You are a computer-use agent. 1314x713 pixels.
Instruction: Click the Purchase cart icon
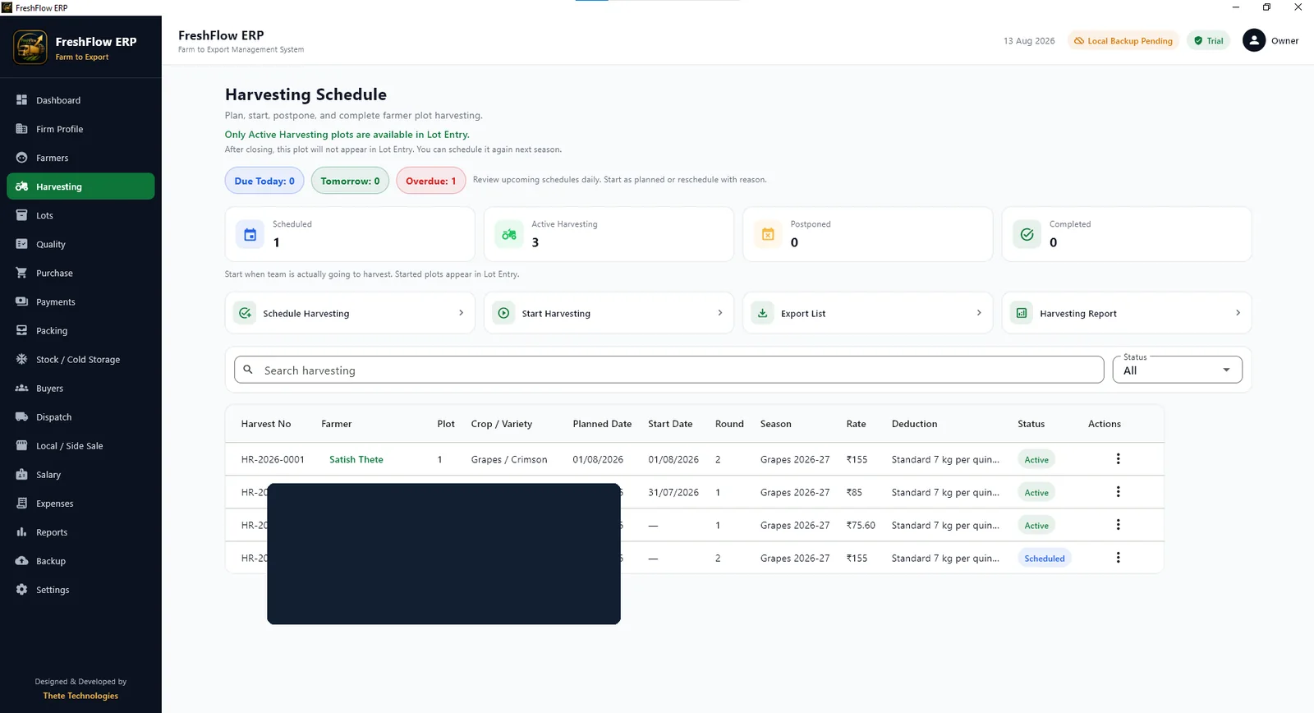click(x=21, y=273)
